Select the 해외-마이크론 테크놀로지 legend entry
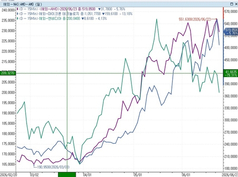238x177 pixels. 60,14
